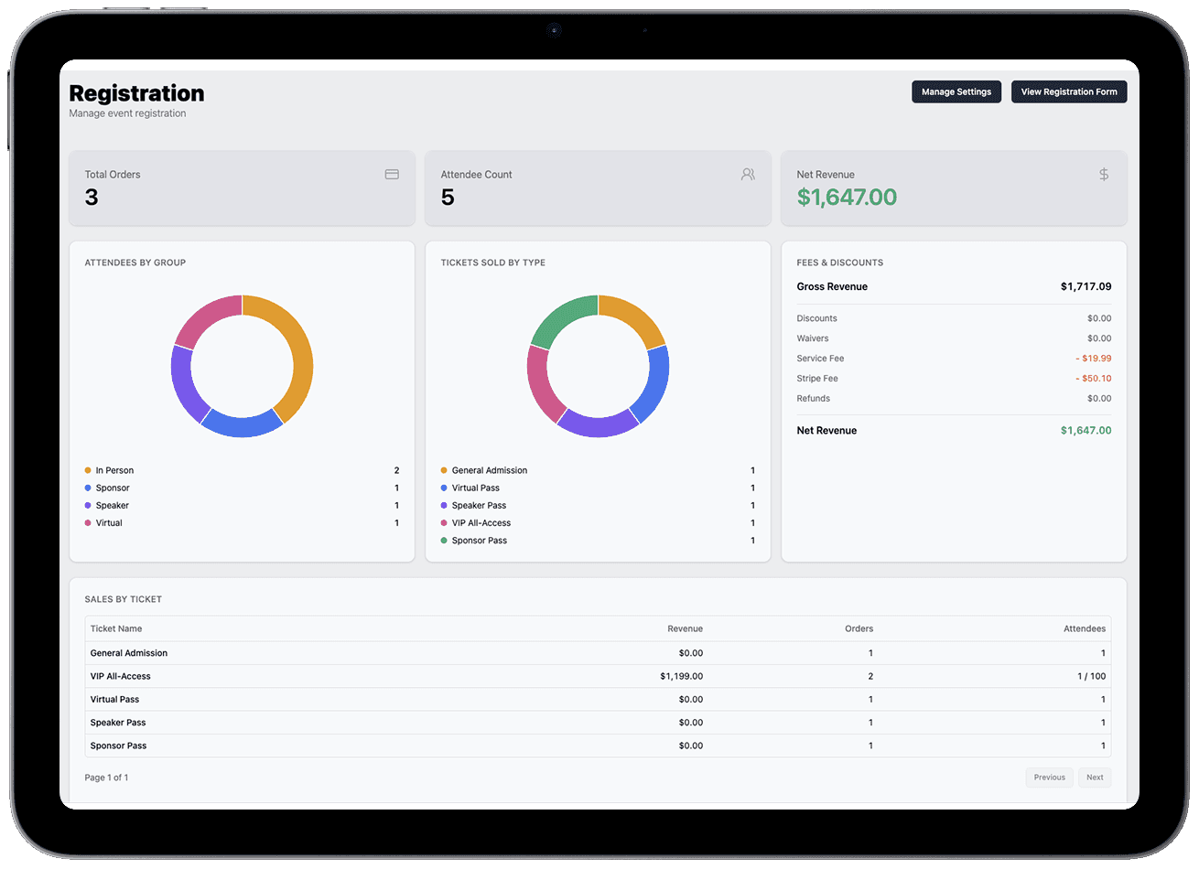1199x869 pixels.
Task: Select the pink Virtual legend dot
Action: pos(88,523)
